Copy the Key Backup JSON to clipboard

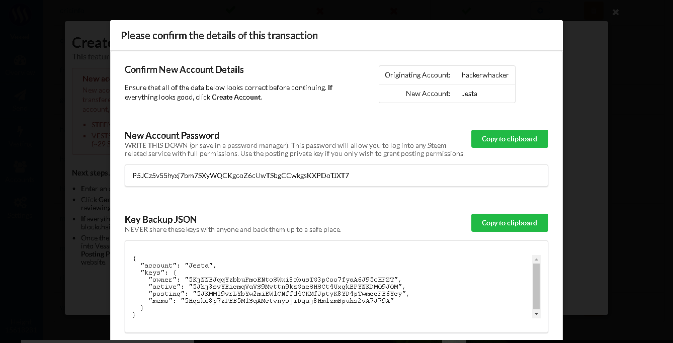[x=510, y=223]
